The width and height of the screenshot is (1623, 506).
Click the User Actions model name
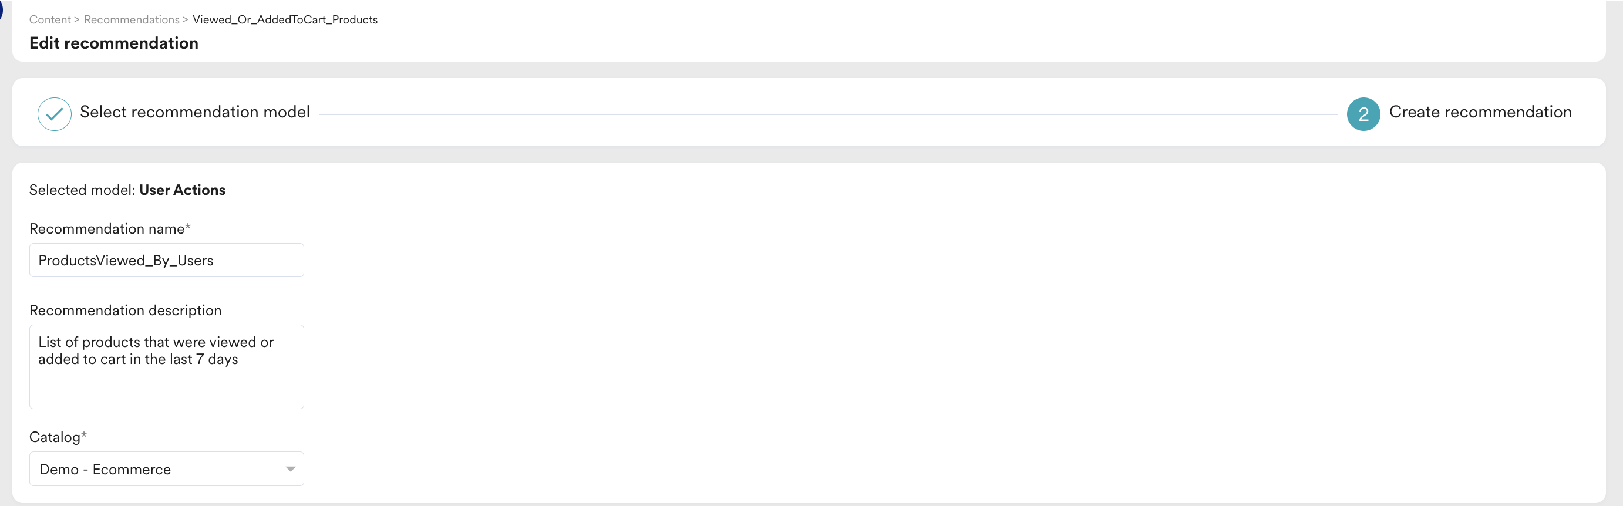click(182, 190)
